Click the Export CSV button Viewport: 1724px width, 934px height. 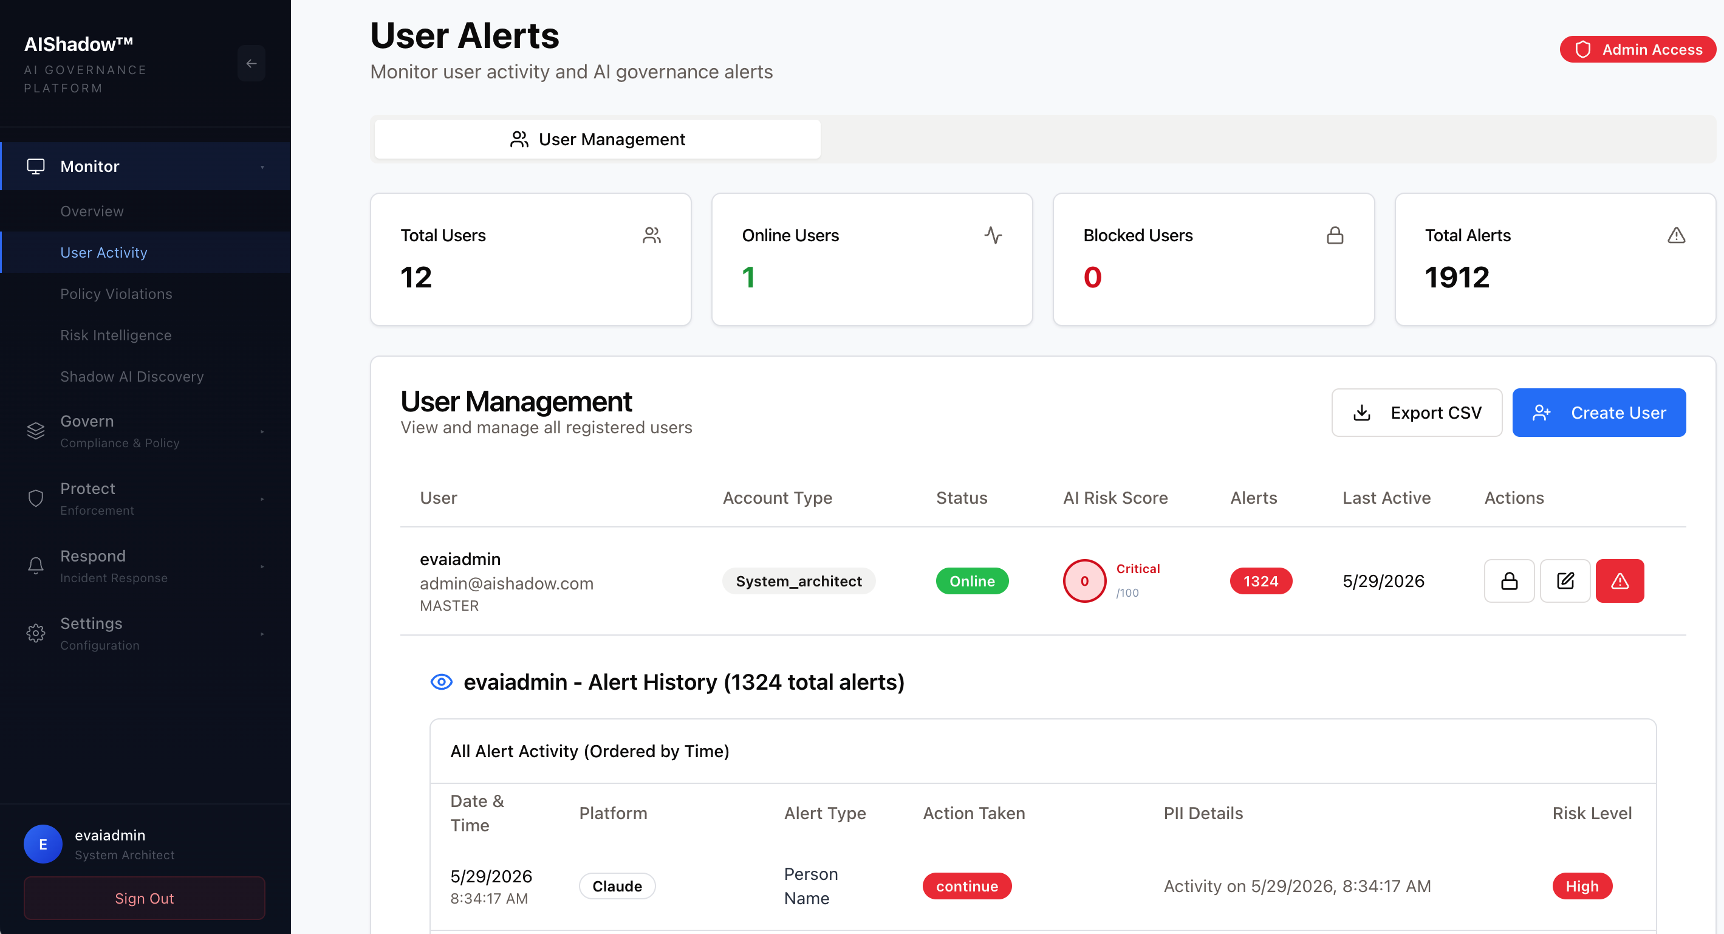coord(1416,413)
